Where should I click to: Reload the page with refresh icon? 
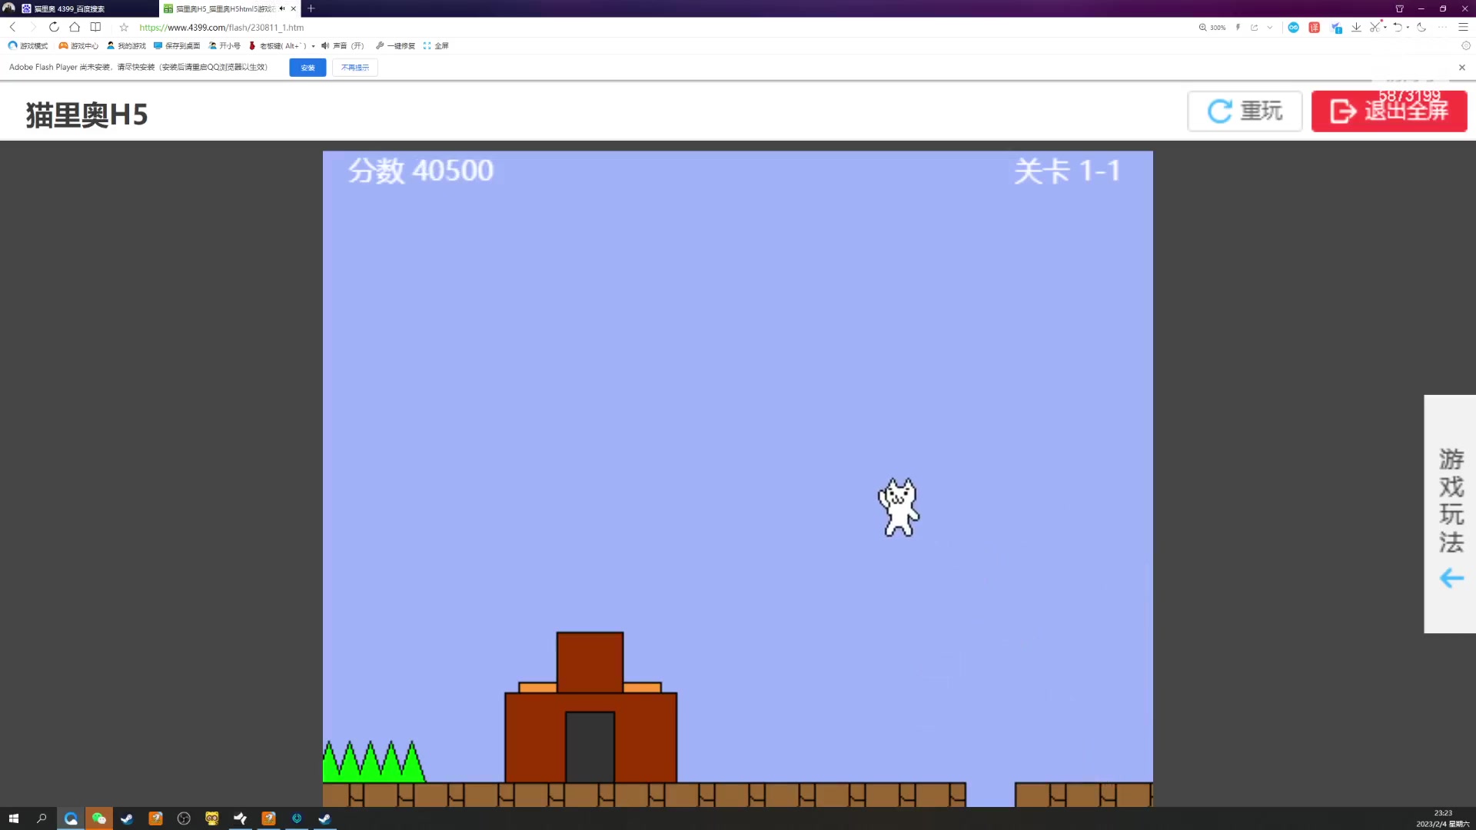click(54, 27)
